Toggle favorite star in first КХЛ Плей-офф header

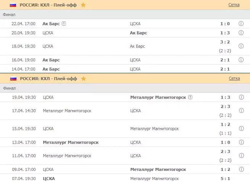83,5
